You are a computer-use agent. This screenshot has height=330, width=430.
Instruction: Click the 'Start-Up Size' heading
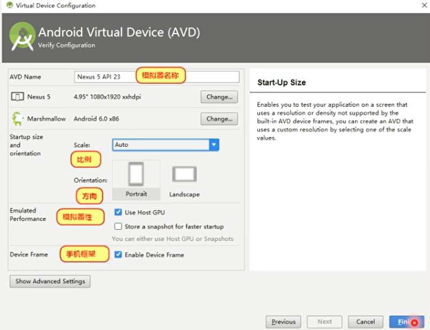[x=281, y=82]
